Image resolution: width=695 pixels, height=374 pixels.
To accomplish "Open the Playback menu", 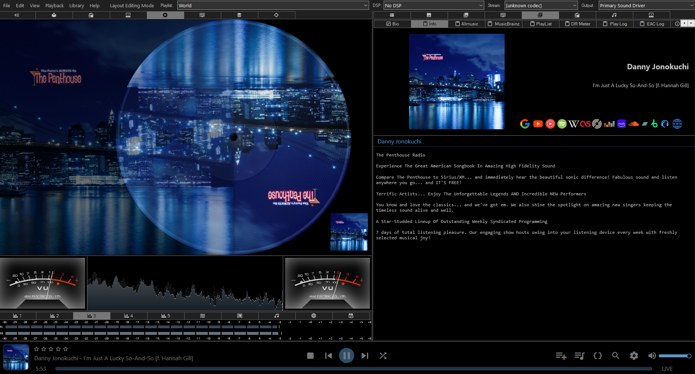I will coord(54,5).
